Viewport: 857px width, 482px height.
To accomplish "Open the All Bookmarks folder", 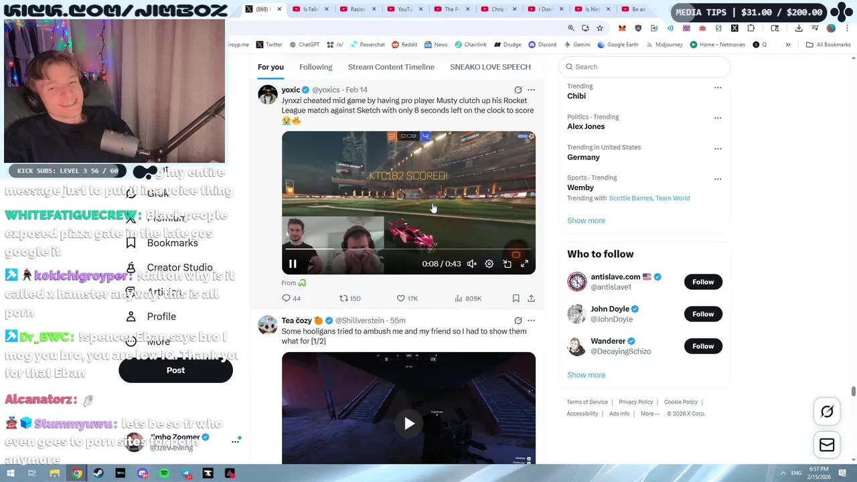I will pos(828,45).
